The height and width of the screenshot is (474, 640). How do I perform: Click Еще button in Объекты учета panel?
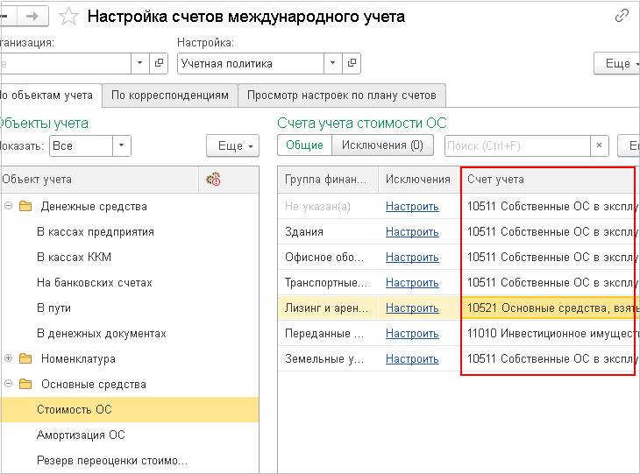click(x=232, y=145)
